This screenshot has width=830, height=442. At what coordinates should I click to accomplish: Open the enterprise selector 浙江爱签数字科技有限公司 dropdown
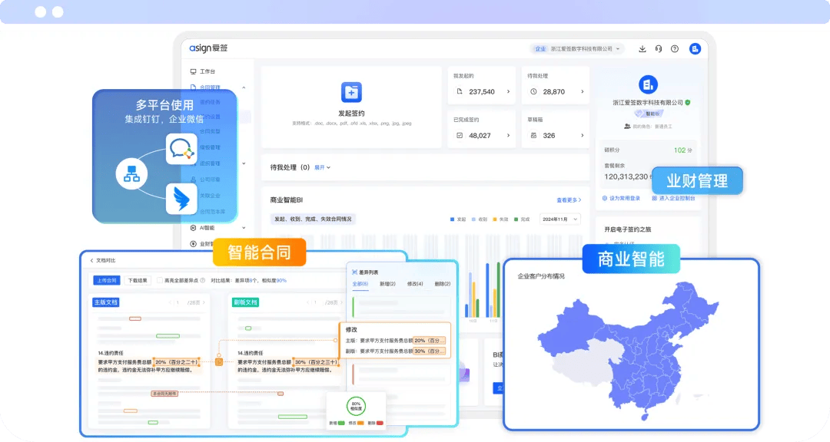[x=580, y=48]
